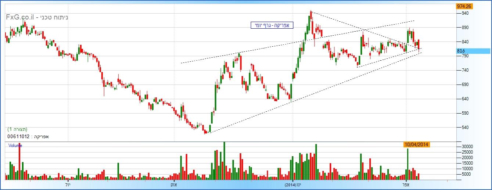Screen dimensions: 492x190
Task: Click the אפריקה : 00611012 ticker label
Action: pyautogui.click(x=28, y=136)
